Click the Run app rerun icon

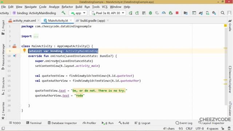click(x=130, y=13)
